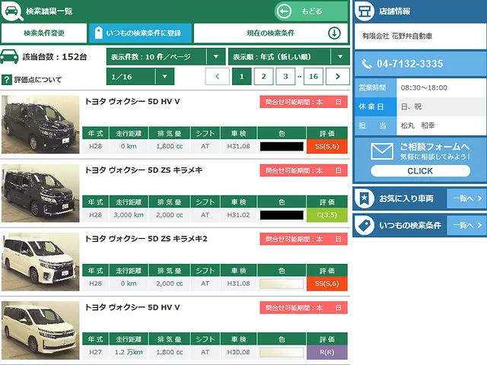Image resolution: width=487 pixels, height=365 pixels.
Task: Select page 2 in pagination
Action: pyautogui.click(x=263, y=76)
